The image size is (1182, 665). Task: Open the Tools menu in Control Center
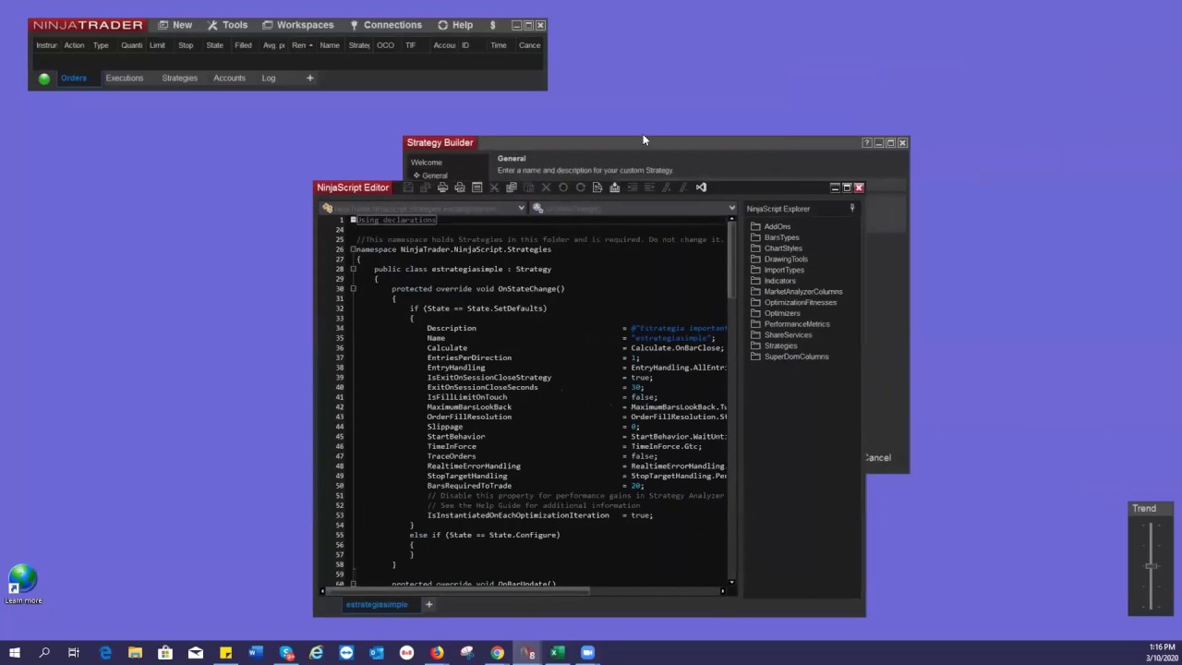(x=227, y=25)
